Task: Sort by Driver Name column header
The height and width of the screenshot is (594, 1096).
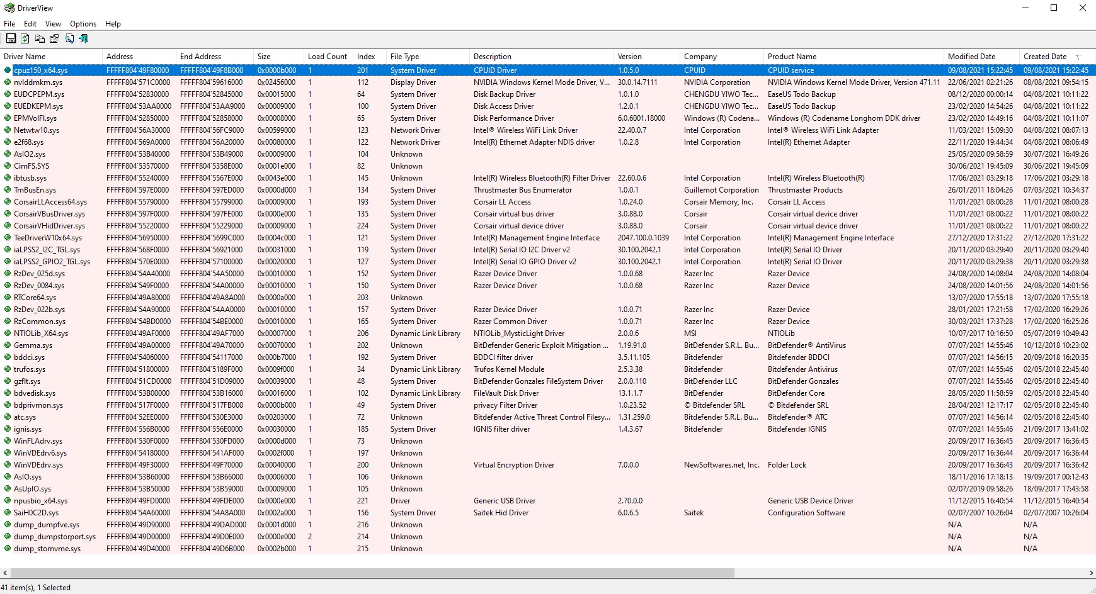Action: tap(51, 57)
